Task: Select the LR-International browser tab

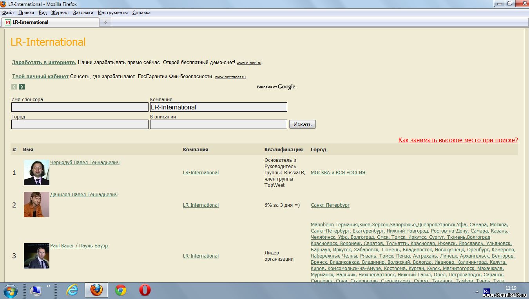Action: pyautogui.click(x=50, y=22)
